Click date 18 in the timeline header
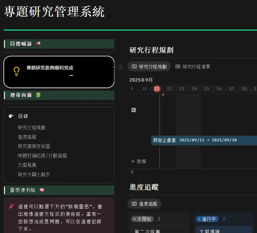The image size is (257, 233). (244, 89)
